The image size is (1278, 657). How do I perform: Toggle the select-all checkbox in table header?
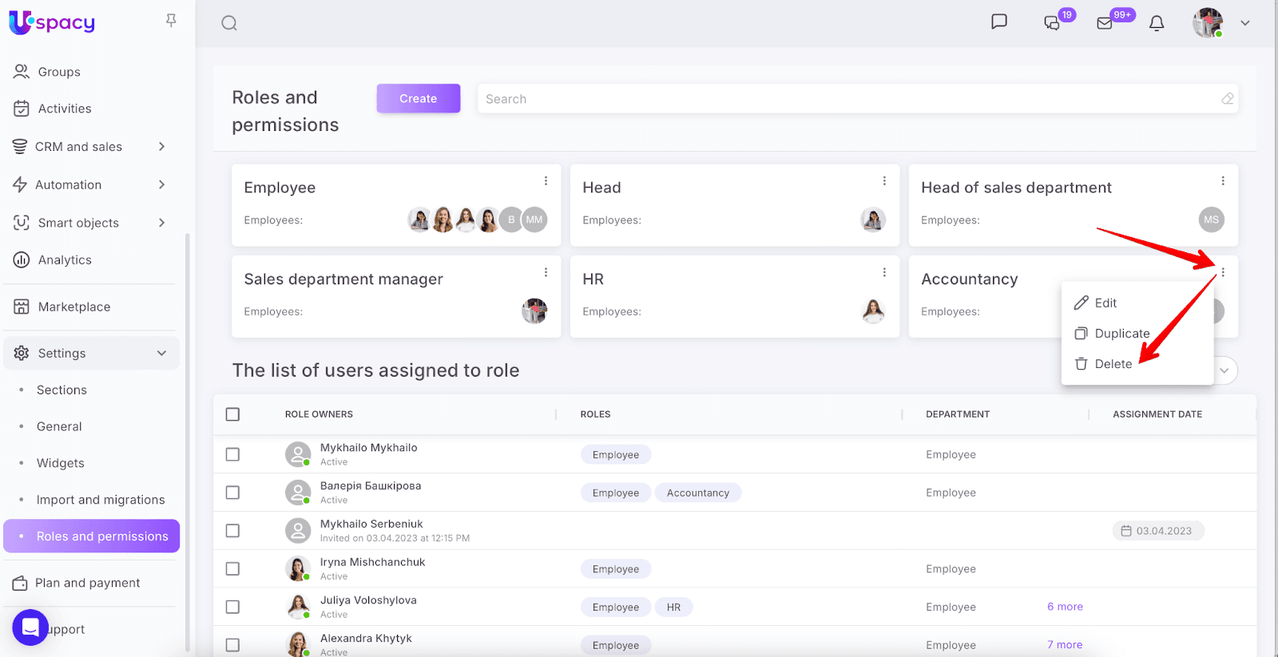pos(232,414)
